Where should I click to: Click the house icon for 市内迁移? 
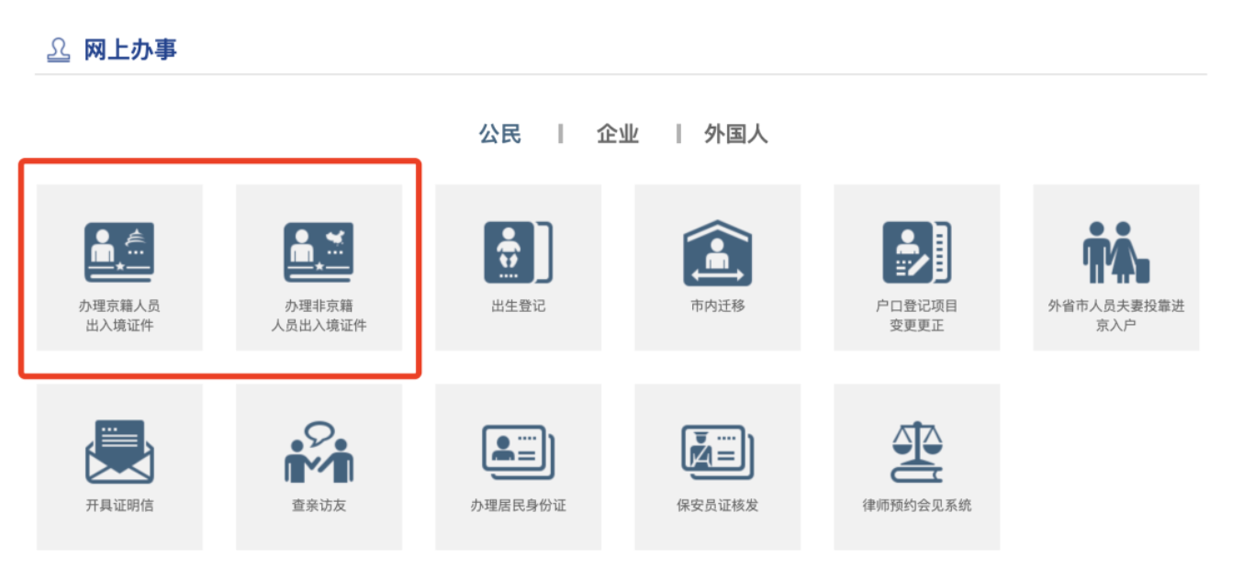coord(717,252)
